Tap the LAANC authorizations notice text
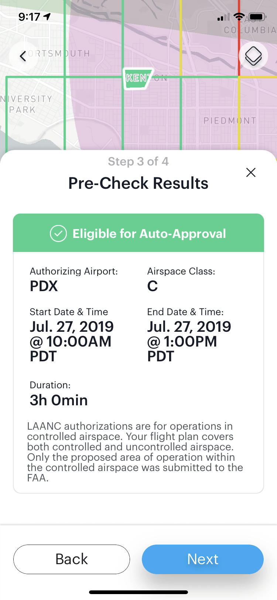Viewport: 277px width, 600px height. point(135,452)
